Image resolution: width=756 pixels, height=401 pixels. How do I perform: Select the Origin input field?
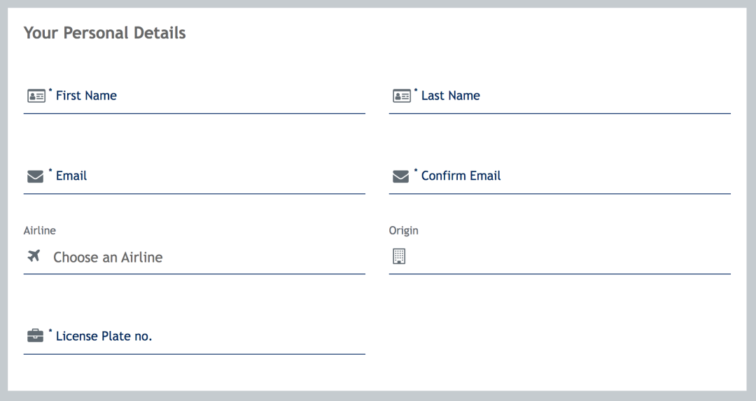click(567, 257)
